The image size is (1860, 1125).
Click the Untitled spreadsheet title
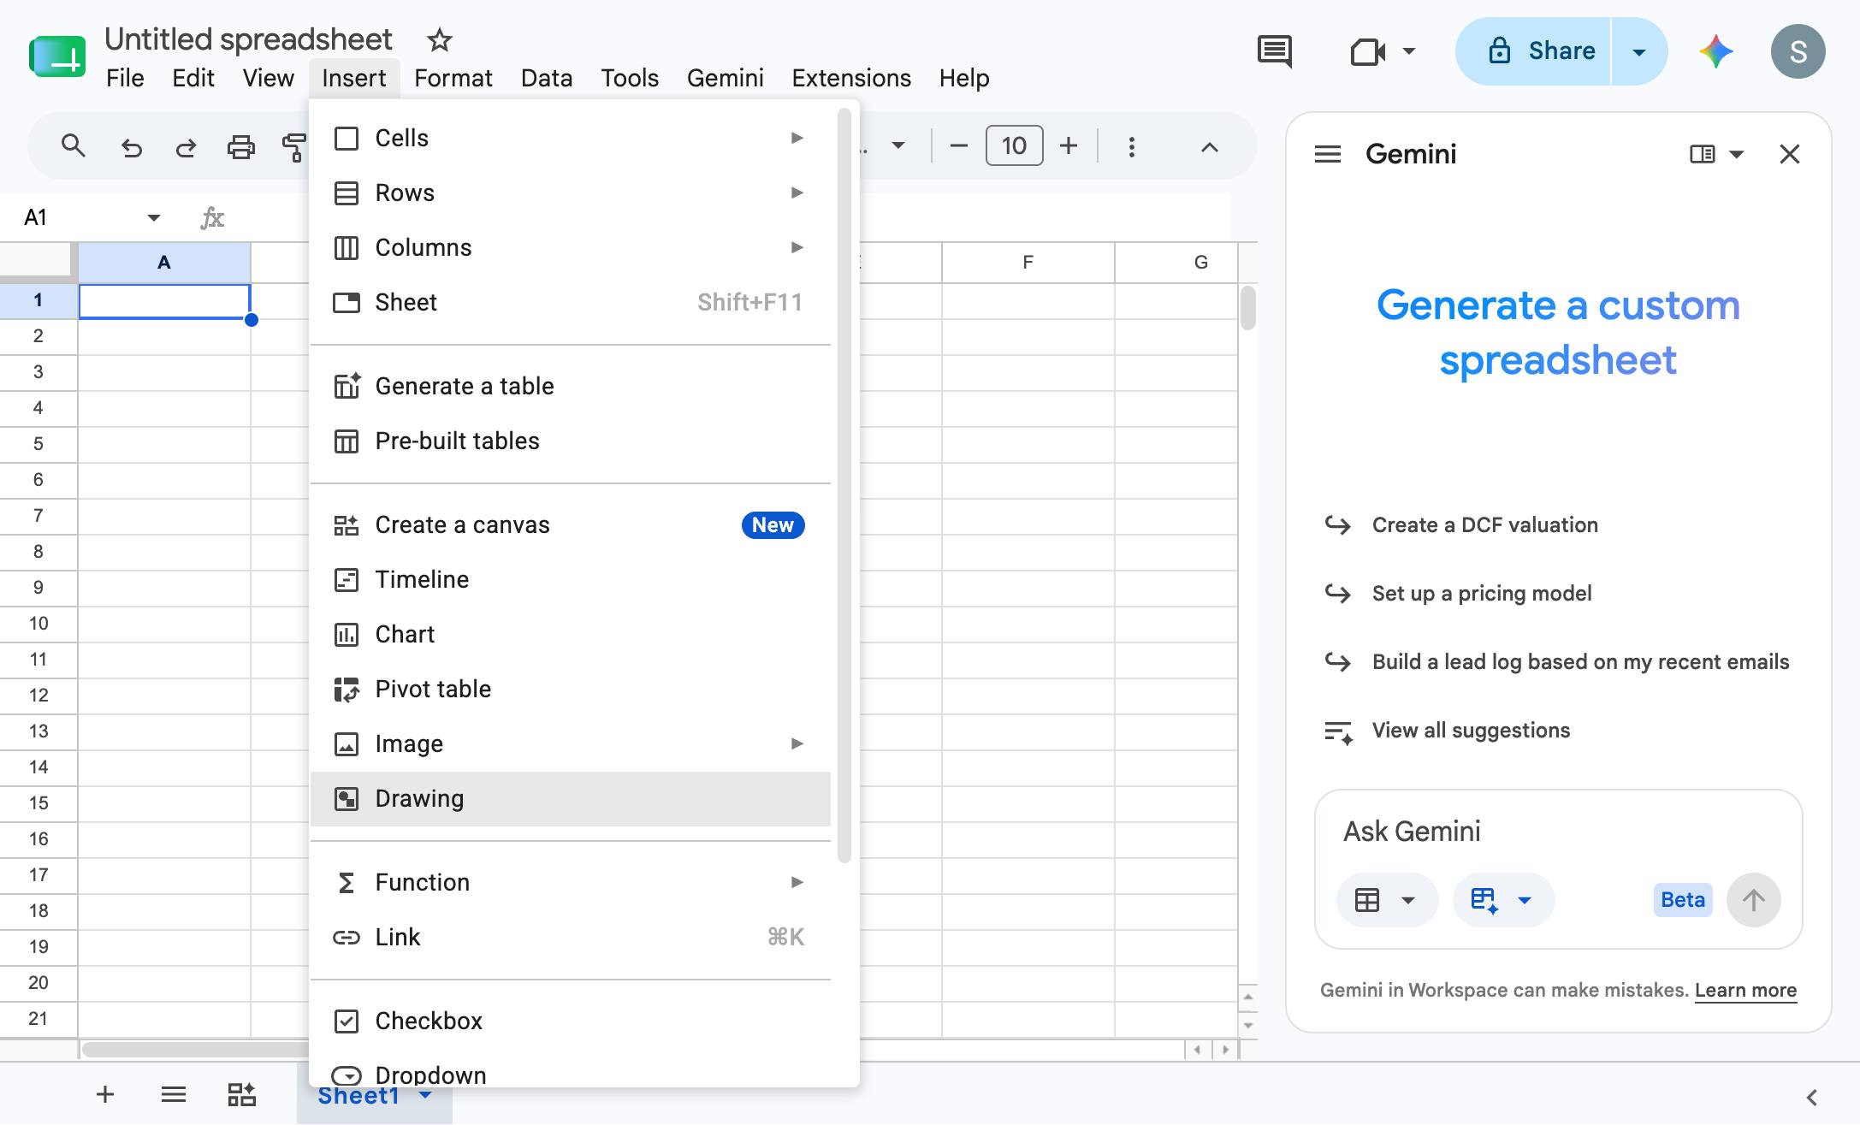[248, 39]
